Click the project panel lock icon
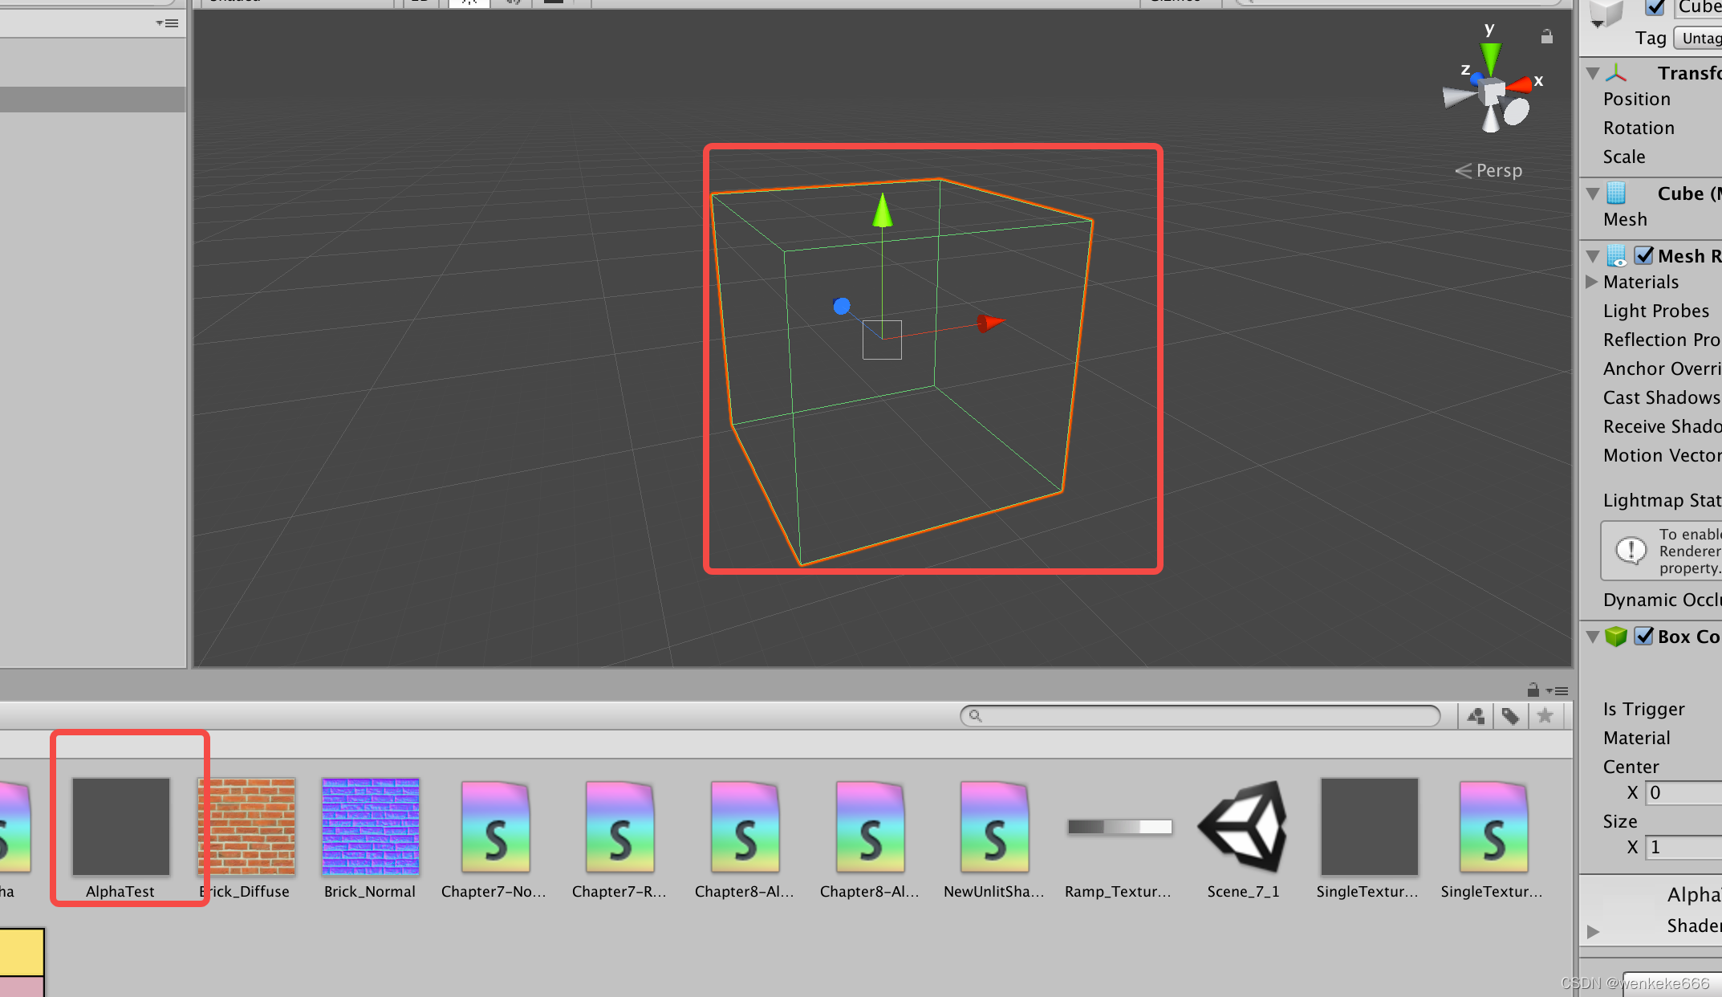 [x=1533, y=690]
